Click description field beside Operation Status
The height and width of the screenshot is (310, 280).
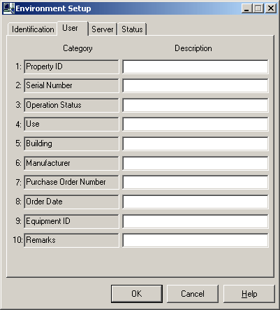point(196,105)
